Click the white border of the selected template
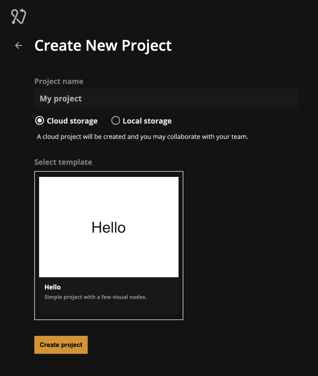 pyautogui.click(x=35, y=246)
